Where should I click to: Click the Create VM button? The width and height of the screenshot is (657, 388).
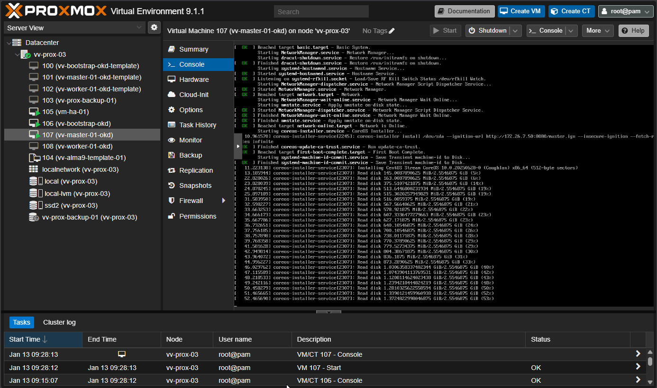click(520, 11)
